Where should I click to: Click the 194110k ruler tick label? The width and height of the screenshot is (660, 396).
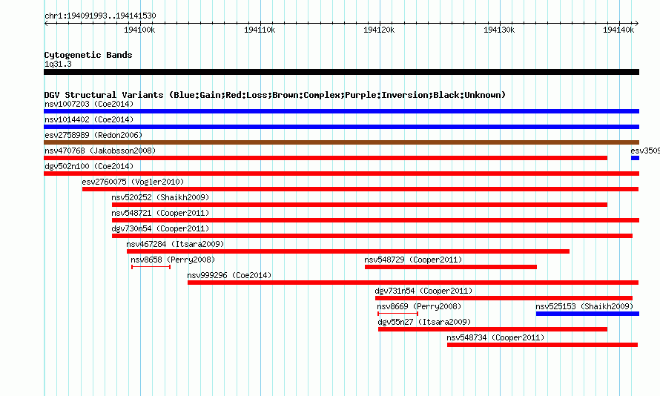(260, 30)
